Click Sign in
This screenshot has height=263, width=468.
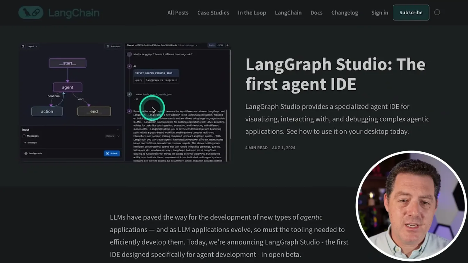380,13
